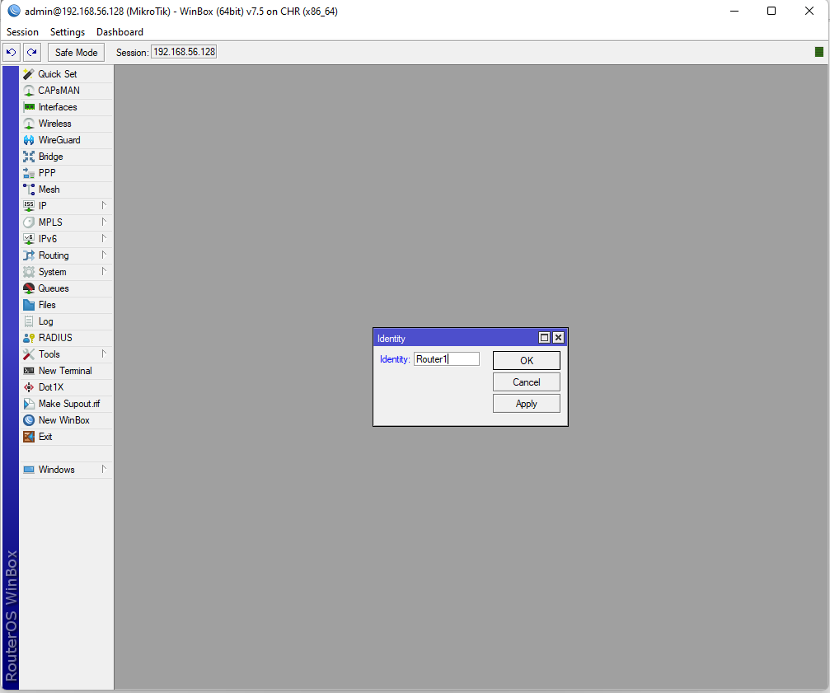This screenshot has width=830, height=693.
Task: Click the Quick Set wand icon
Action: (29, 74)
